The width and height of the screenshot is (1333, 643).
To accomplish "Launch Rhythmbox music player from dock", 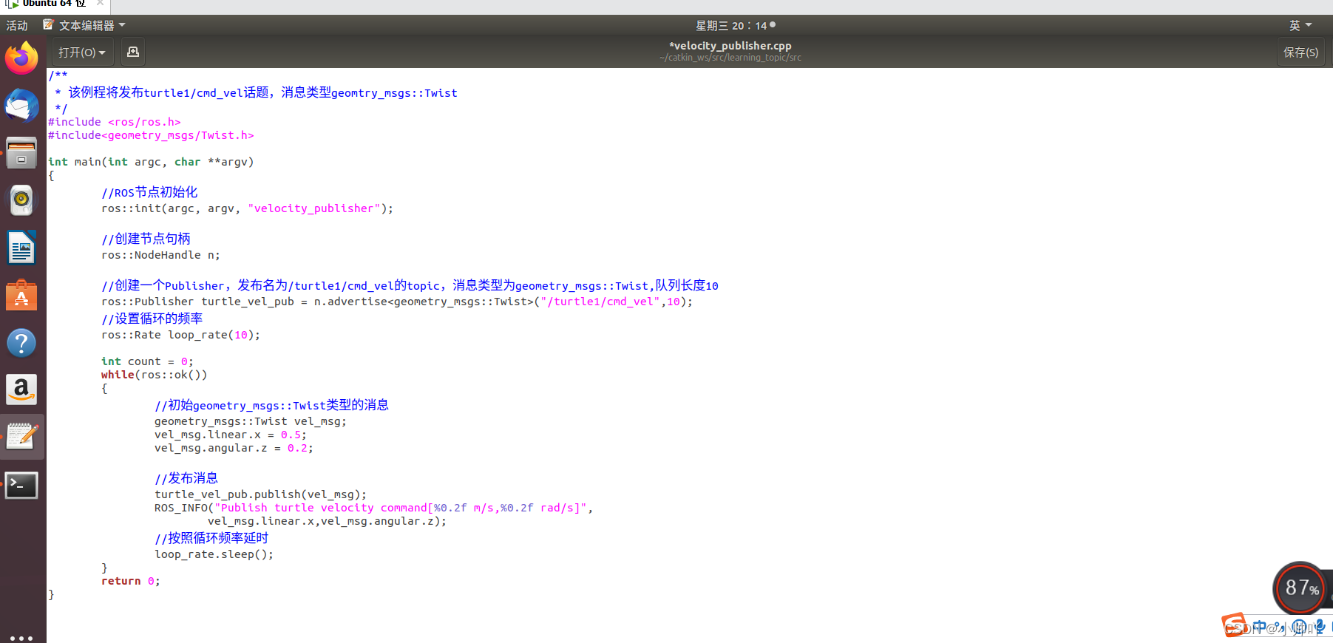I will [21, 200].
